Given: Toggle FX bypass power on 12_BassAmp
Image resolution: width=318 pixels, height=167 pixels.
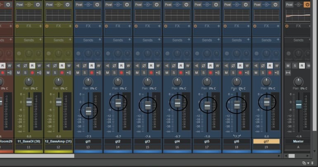Looking at the screenshot, I should (x=47, y=26).
